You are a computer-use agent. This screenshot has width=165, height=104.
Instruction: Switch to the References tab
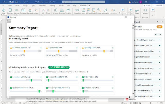click(x=42, y=6)
